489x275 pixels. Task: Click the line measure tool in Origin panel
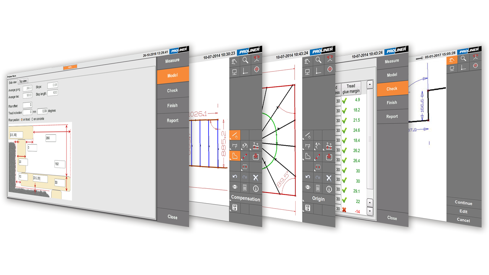coord(308,135)
